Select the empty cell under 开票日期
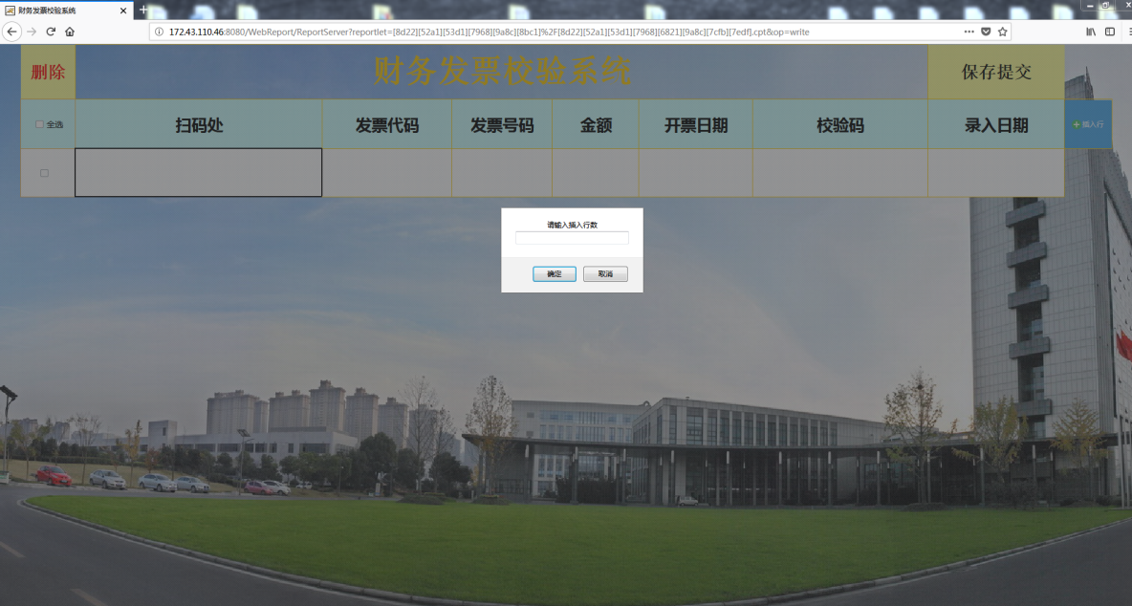The image size is (1132, 606). [696, 172]
